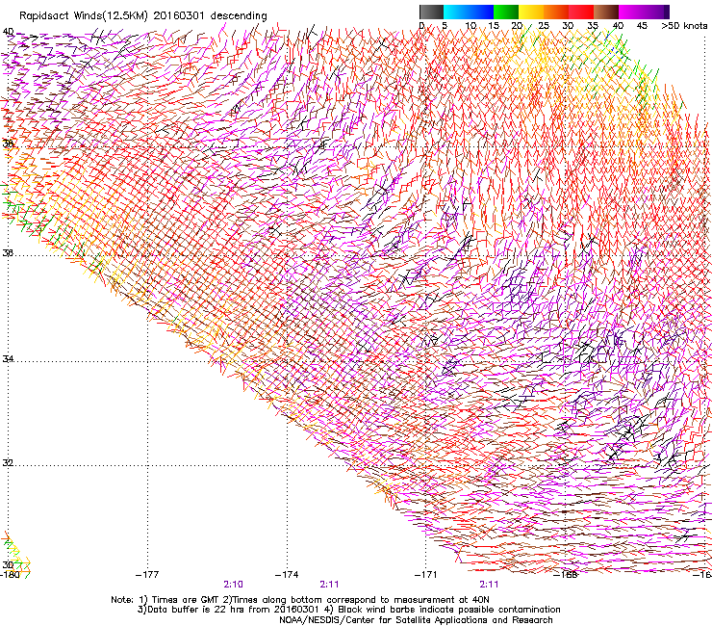Click the legend label '30'
The height and width of the screenshot is (626, 712).
(x=568, y=26)
